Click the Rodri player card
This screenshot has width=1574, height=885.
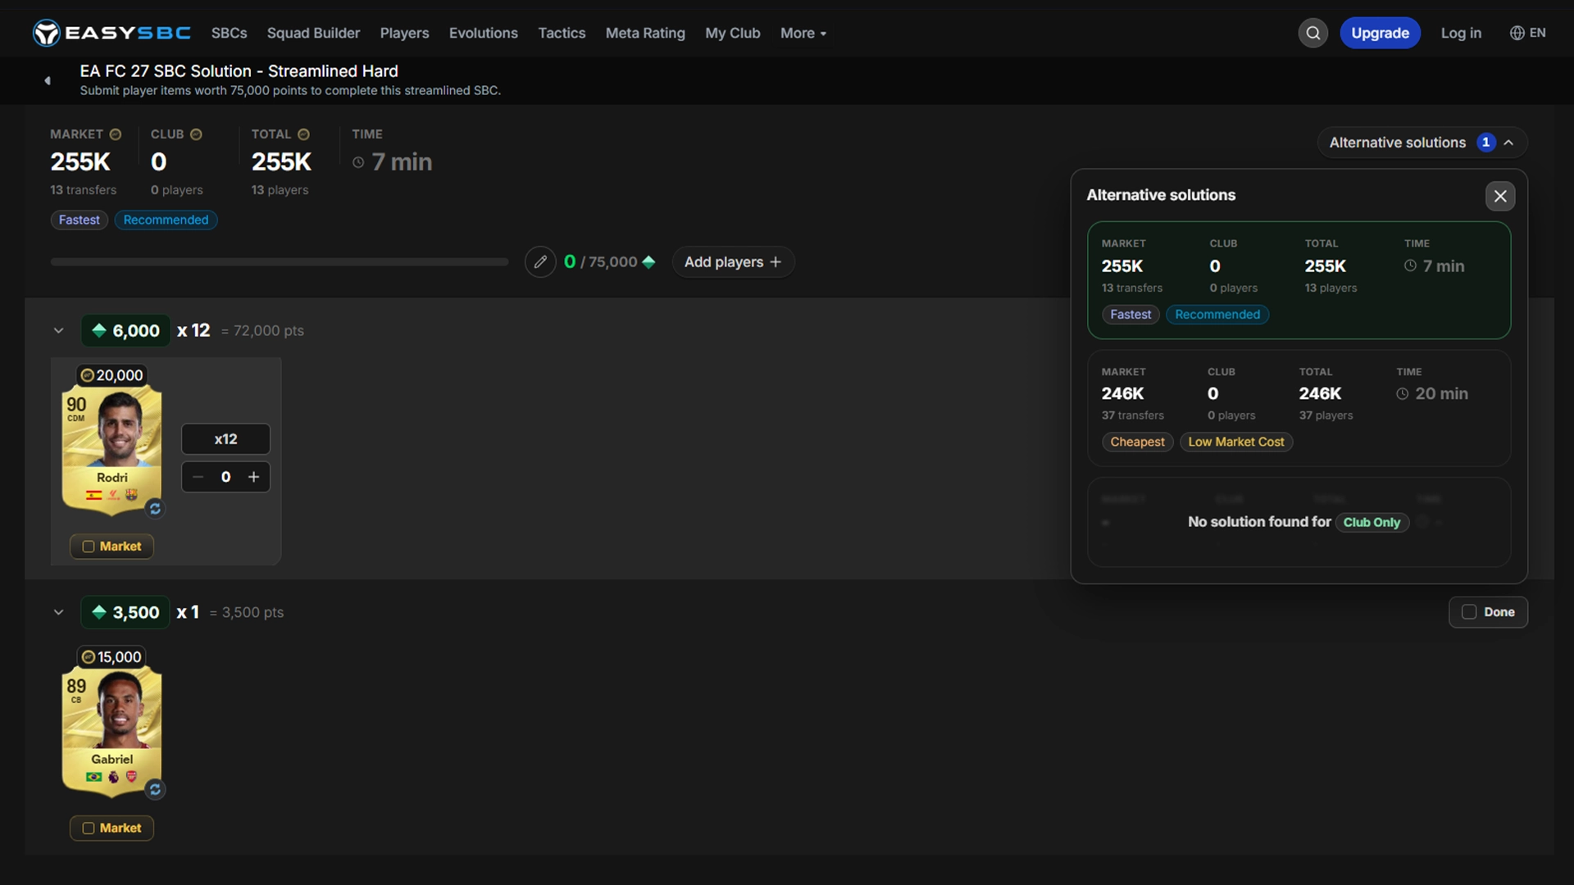click(x=112, y=449)
